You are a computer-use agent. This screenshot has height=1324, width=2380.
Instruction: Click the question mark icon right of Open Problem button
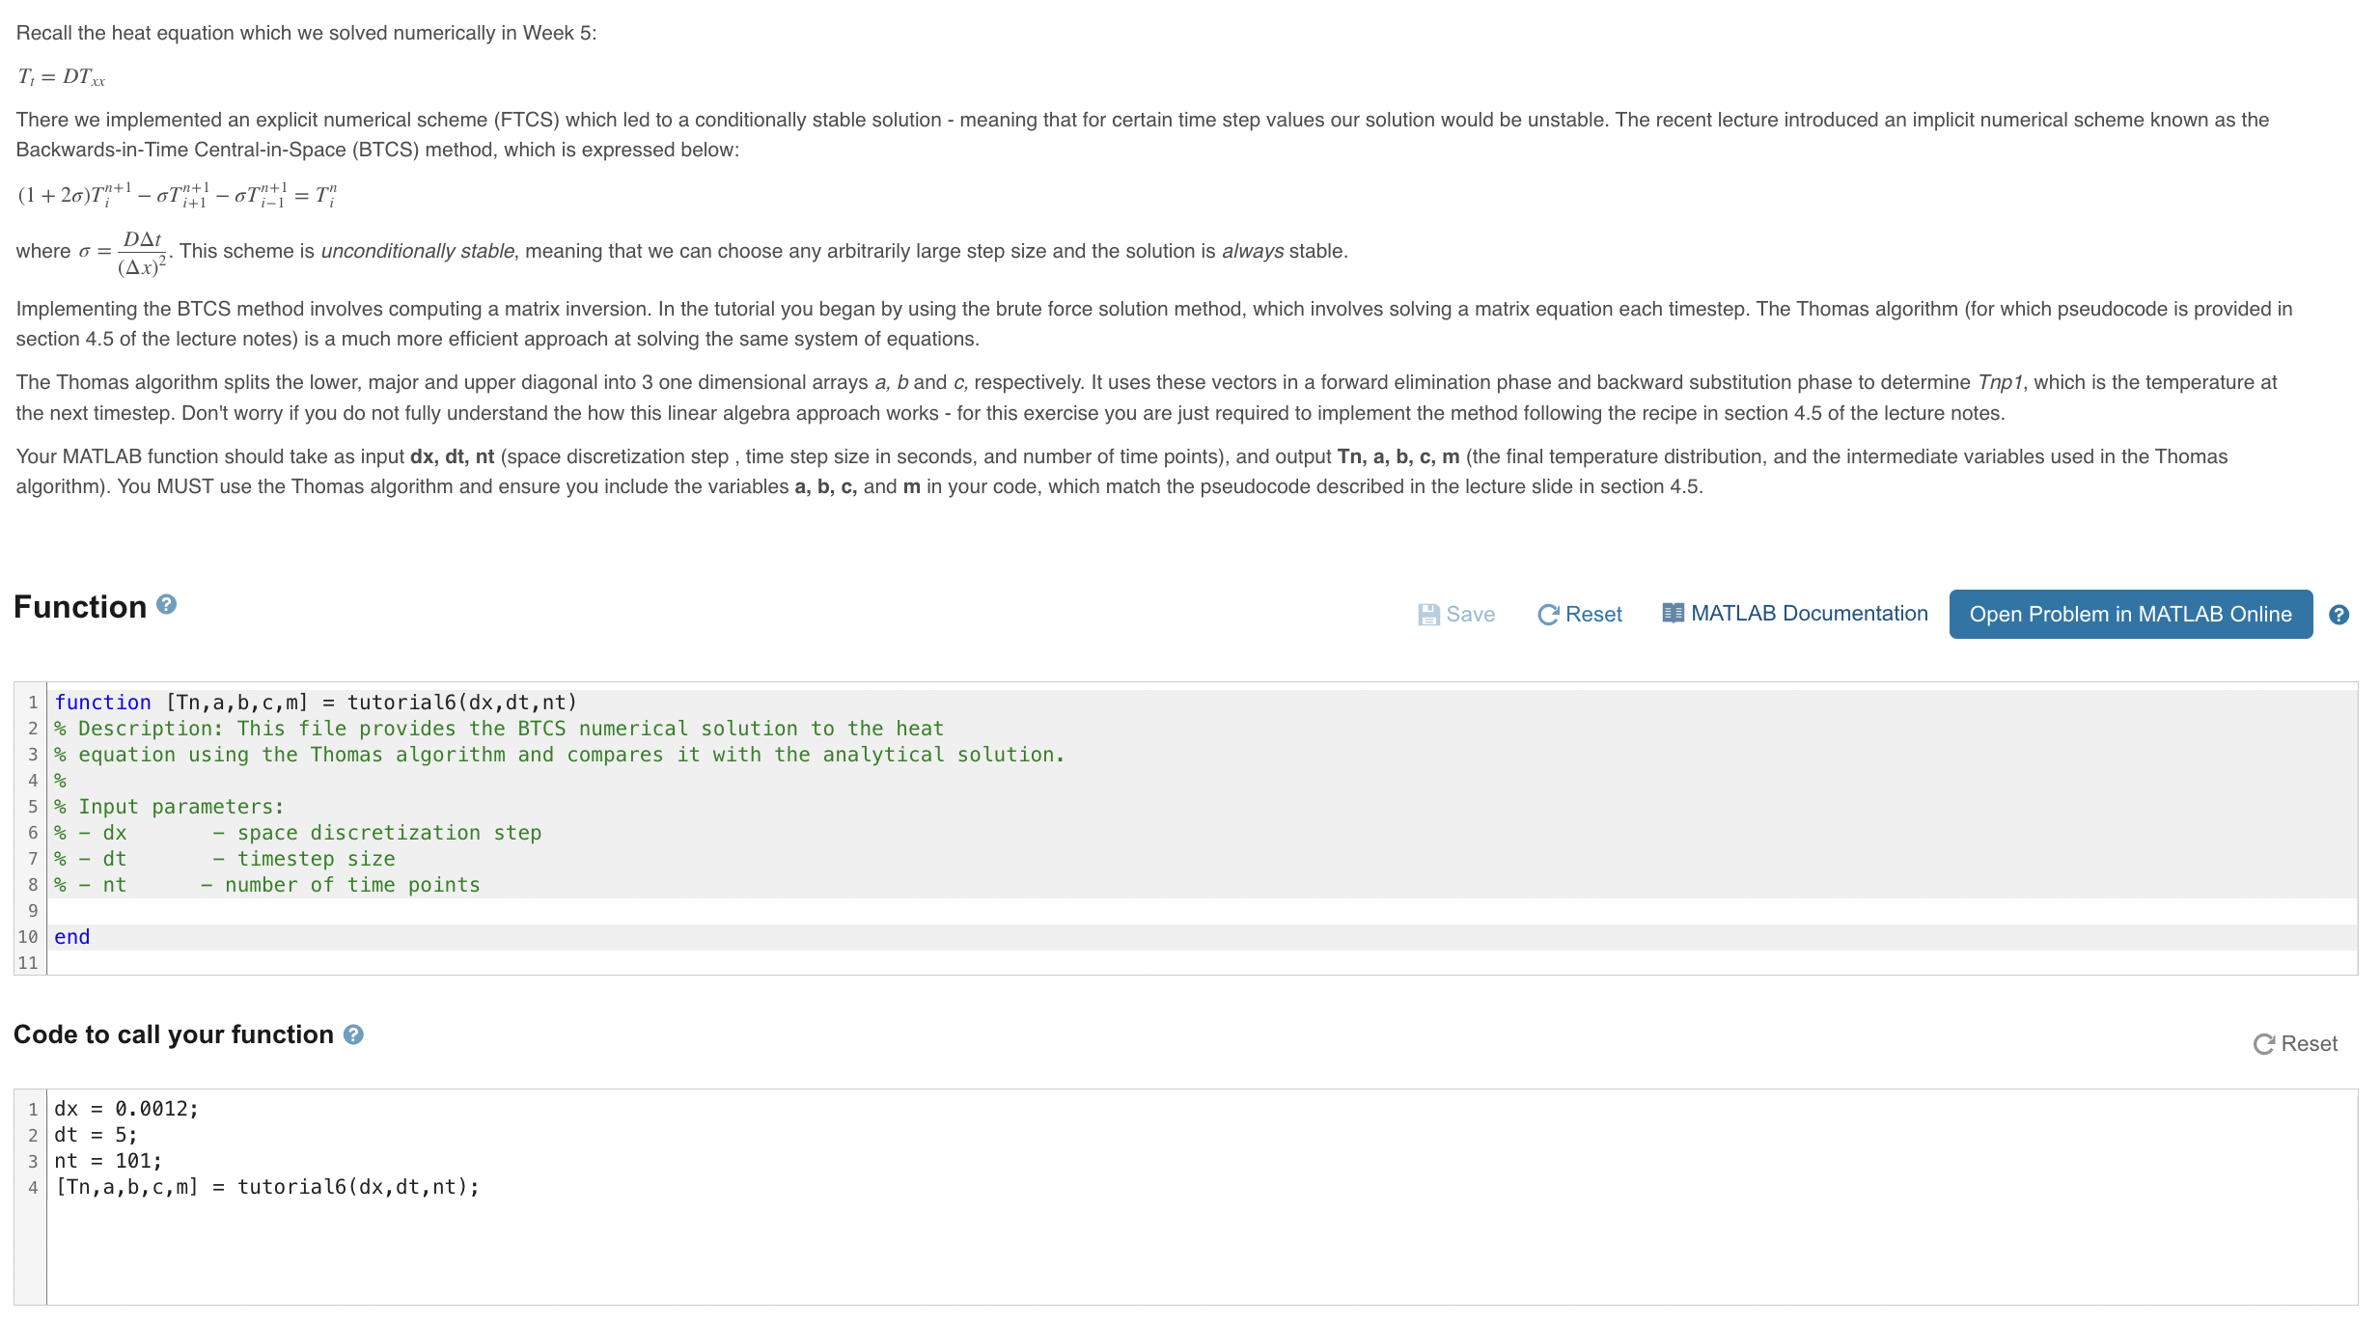tap(2339, 614)
